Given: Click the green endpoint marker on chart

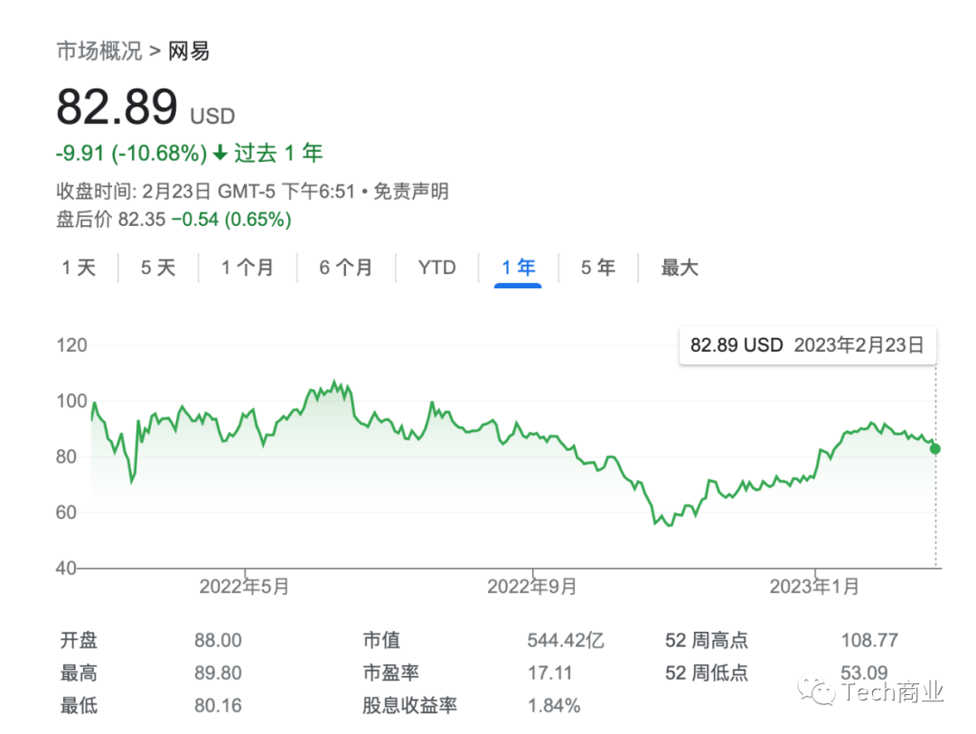Looking at the screenshot, I should point(935,449).
